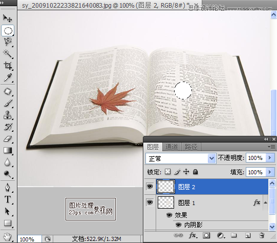Click the zoom 100% field

29,239
